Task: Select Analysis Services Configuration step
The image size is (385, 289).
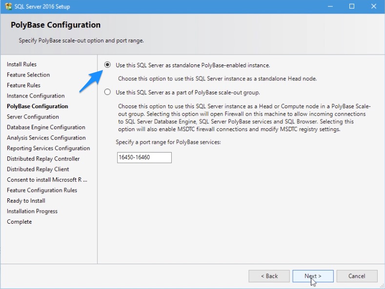Action: pos(46,138)
